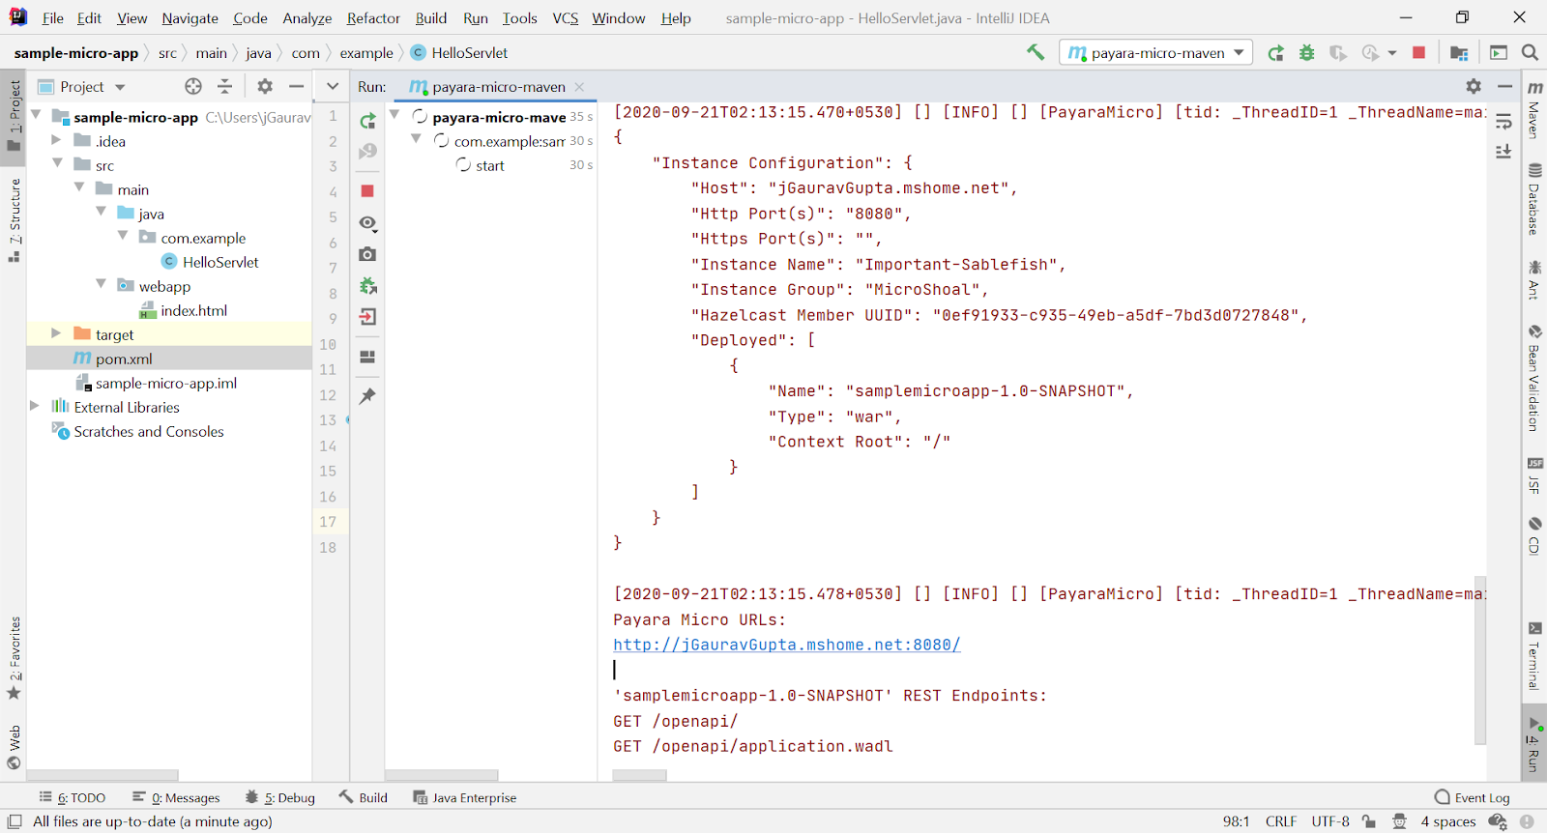Image resolution: width=1547 pixels, height=833 pixels.
Task: Select pom.xml in project tree
Action: click(x=124, y=359)
